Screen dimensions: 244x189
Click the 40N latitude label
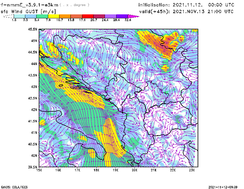34,156
